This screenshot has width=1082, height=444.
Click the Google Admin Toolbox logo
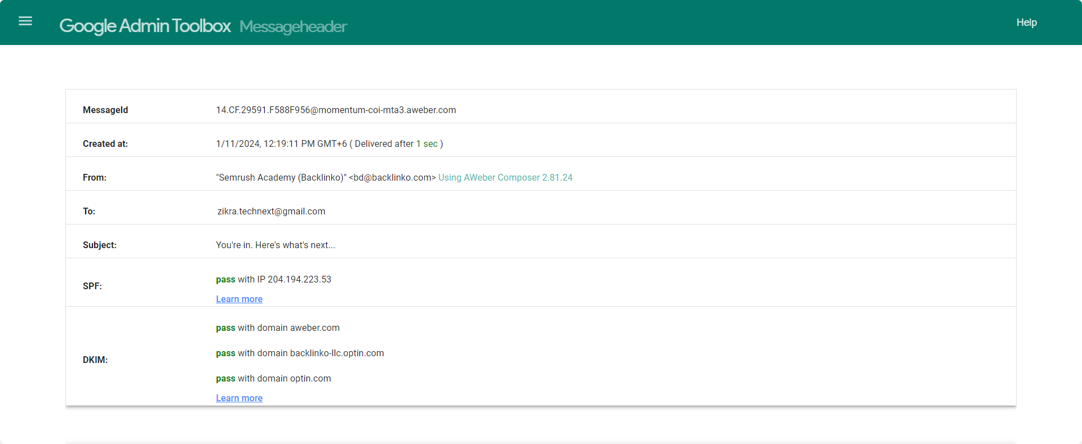coord(145,26)
